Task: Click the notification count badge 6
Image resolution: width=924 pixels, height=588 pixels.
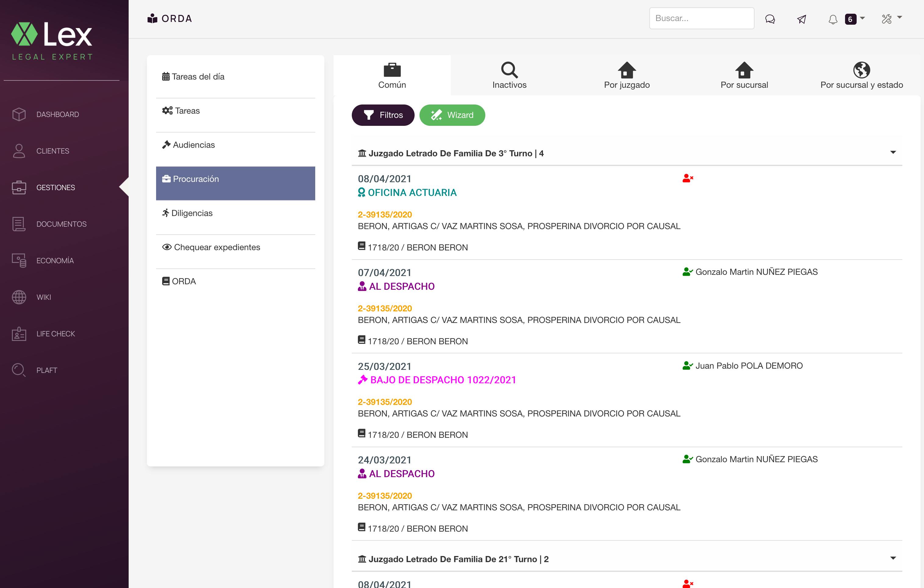Action: pos(850,19)
